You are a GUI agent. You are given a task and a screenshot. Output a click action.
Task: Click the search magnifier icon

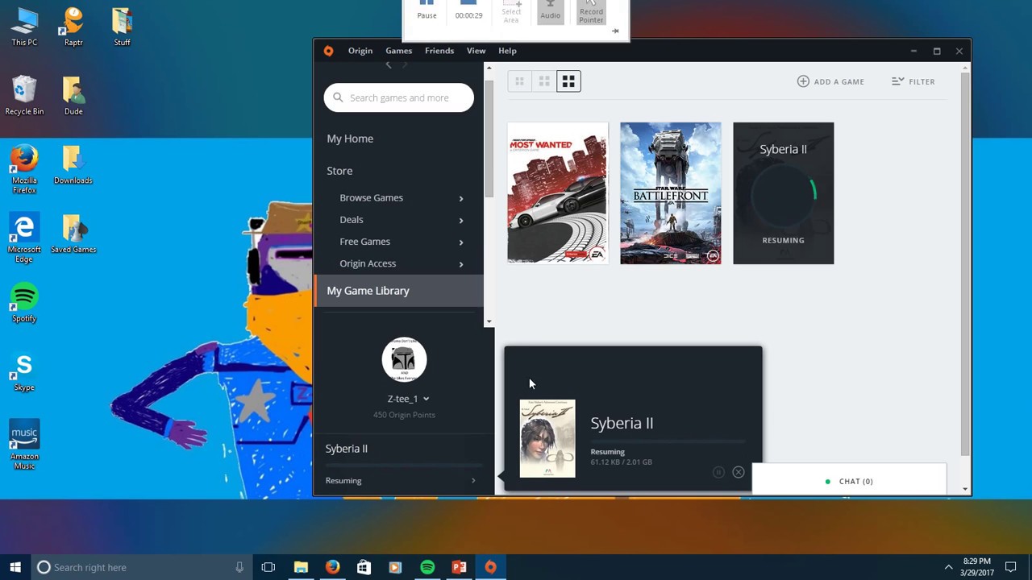point(338,97)
